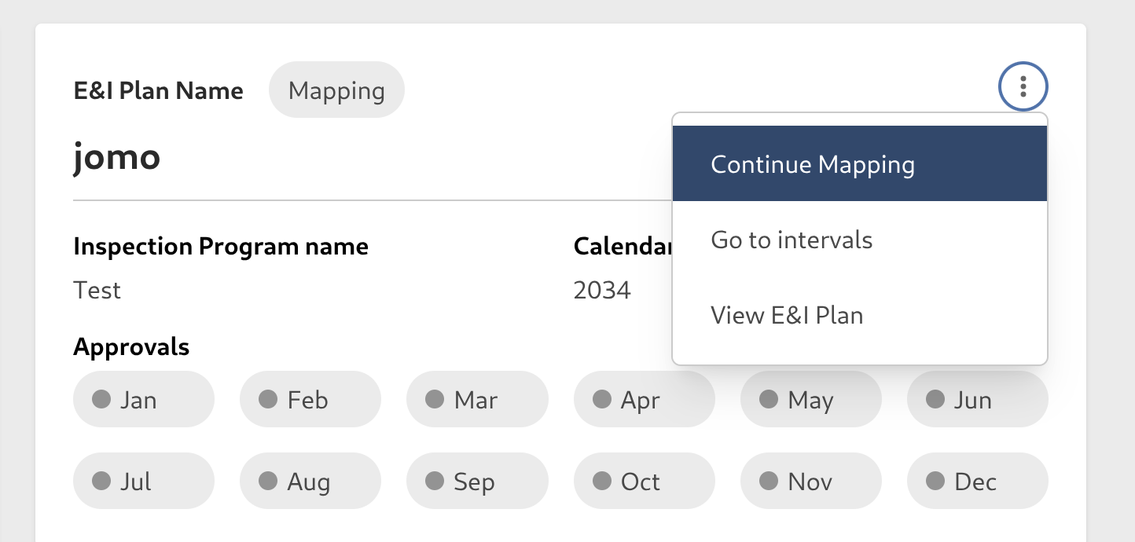Click the Jun approval chip

point(977,400)
